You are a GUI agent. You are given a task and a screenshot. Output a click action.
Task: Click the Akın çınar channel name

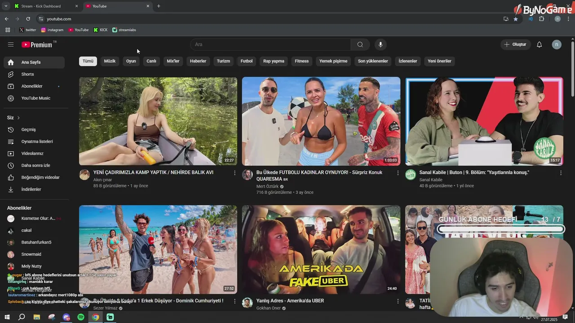pyautogui.click(x=102, y=180)
